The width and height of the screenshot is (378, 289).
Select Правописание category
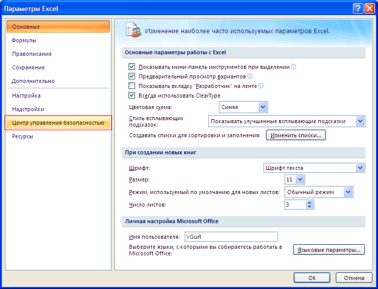[58, 54]
